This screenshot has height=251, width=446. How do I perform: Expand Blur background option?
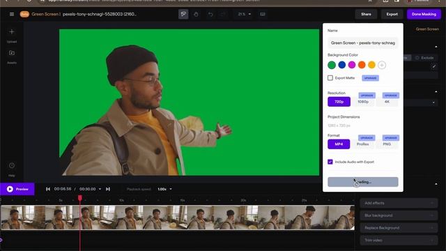tap(399, 215)
